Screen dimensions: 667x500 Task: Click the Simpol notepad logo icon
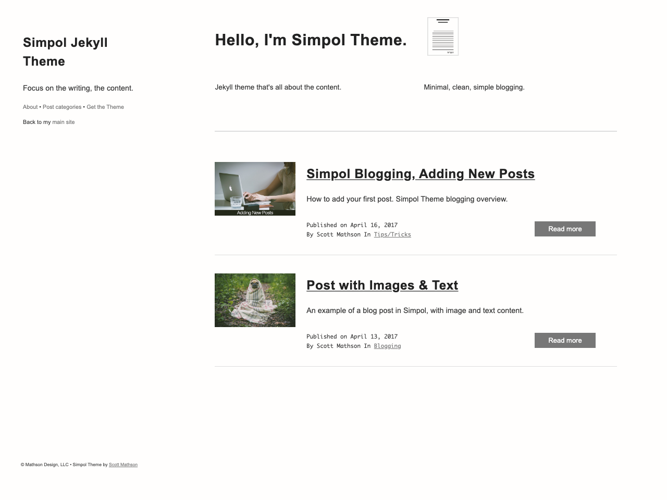click(x=442, y=36)
